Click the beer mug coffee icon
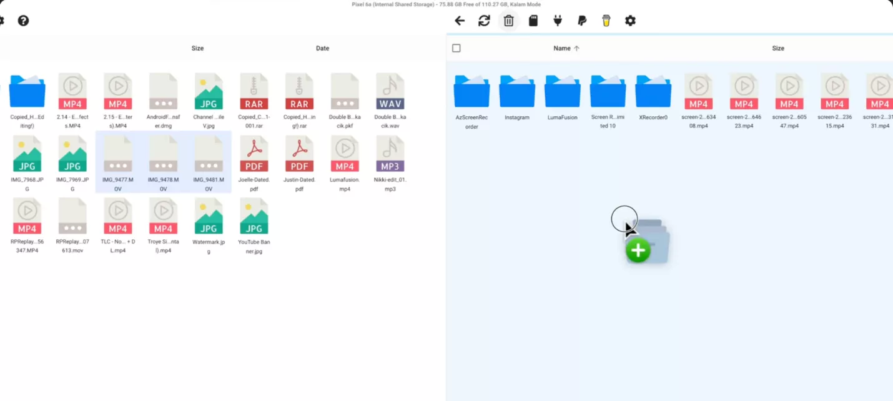This screenshot has height=401, width=893. [x=606, y=21]
